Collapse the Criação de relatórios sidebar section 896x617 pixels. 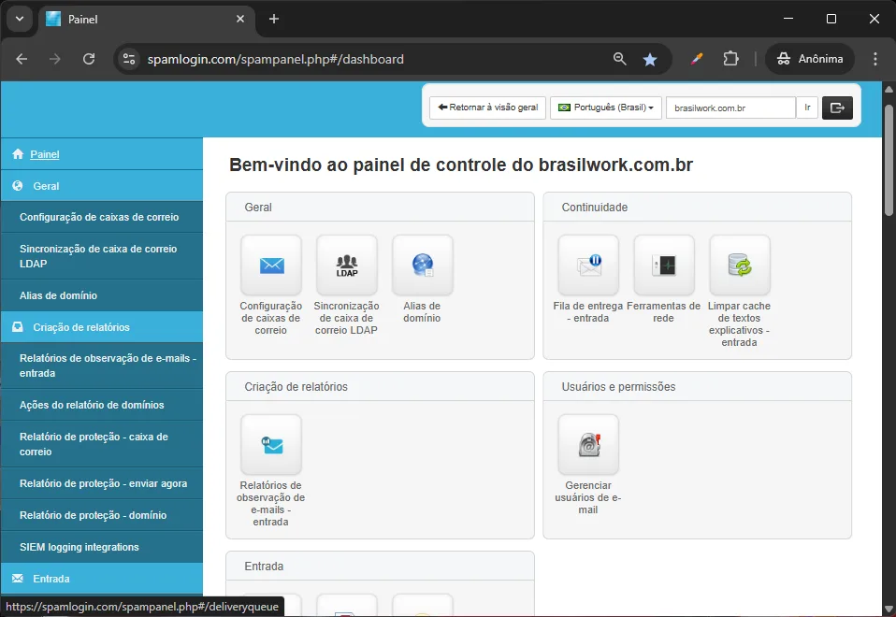(102, 327)
